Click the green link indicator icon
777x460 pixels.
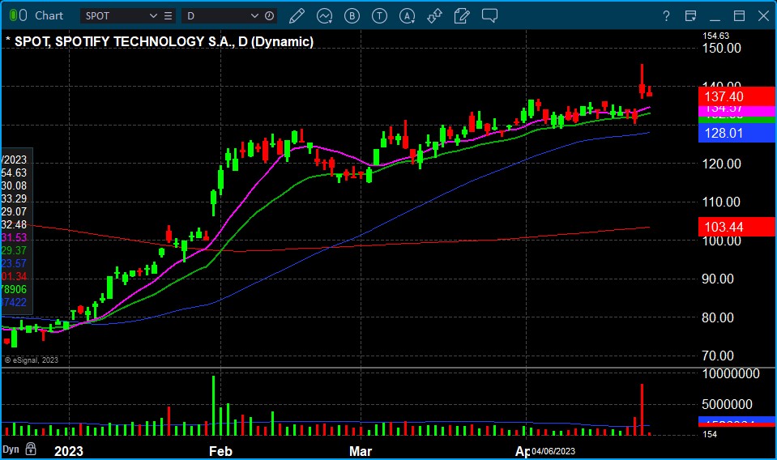tap(13, 16)
